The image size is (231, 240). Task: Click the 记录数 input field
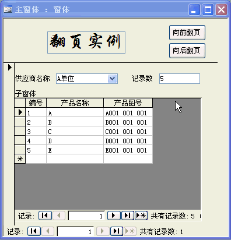(x=180, y=79)
